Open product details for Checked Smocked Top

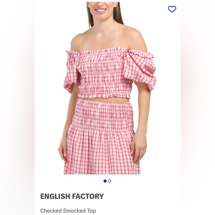click(68, 211)
